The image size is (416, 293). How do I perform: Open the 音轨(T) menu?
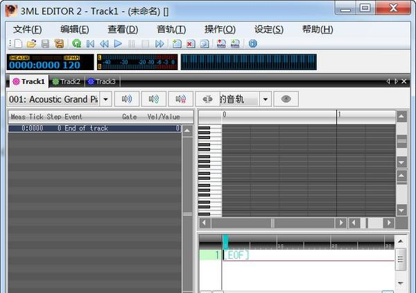(171, 29)
